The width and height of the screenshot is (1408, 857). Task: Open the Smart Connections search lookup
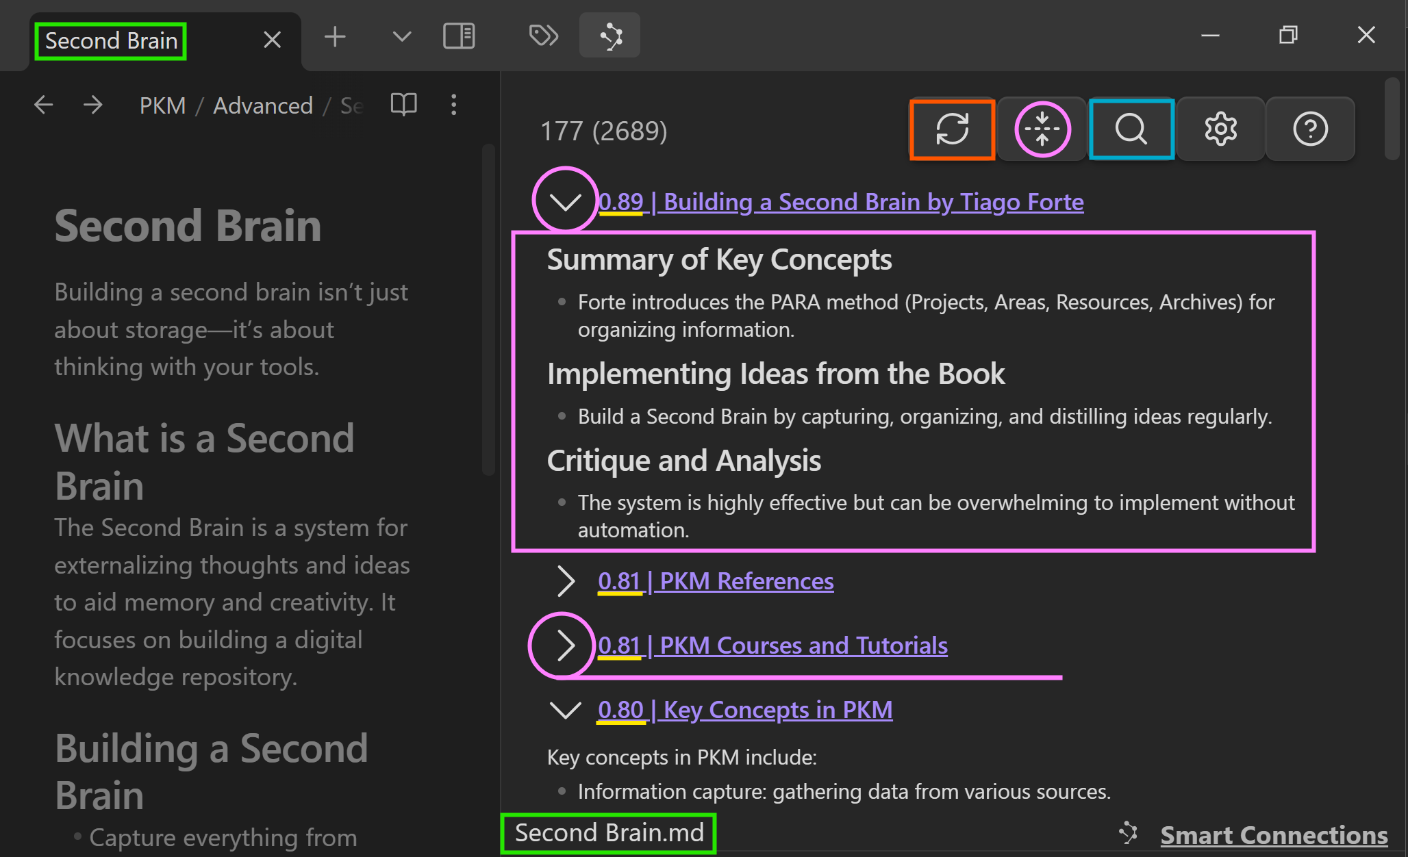click(x=1131, y=129)
